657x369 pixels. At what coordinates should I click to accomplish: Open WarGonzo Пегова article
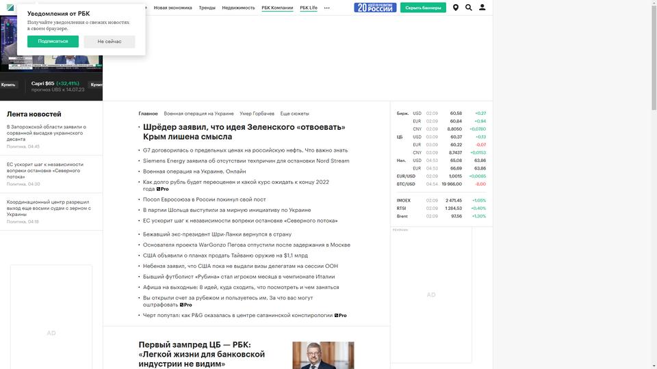(246, 245)
